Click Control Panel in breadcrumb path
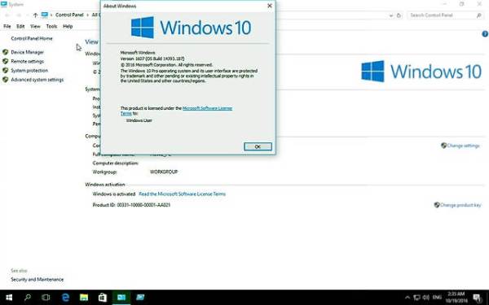 pos(69,15)
